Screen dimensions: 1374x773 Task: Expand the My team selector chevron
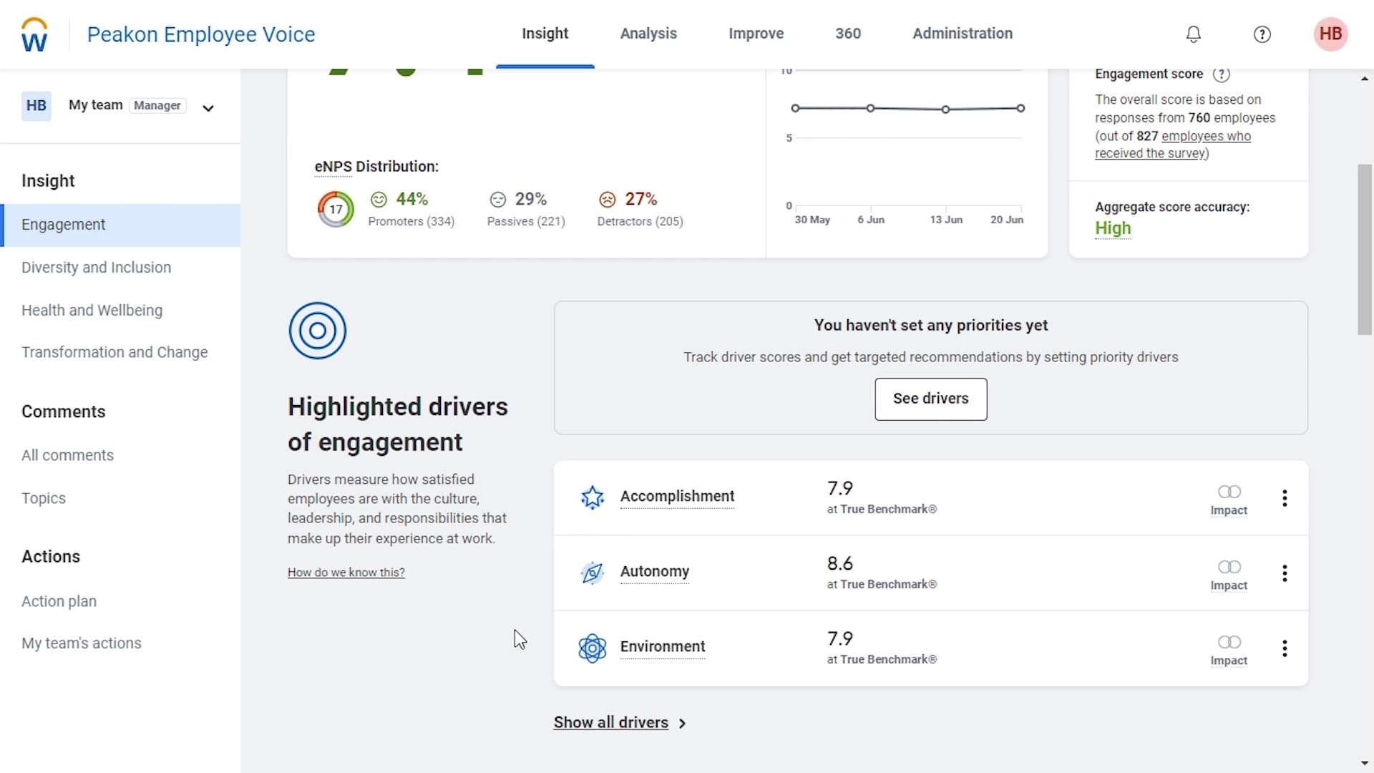click(x=208, y=108)
